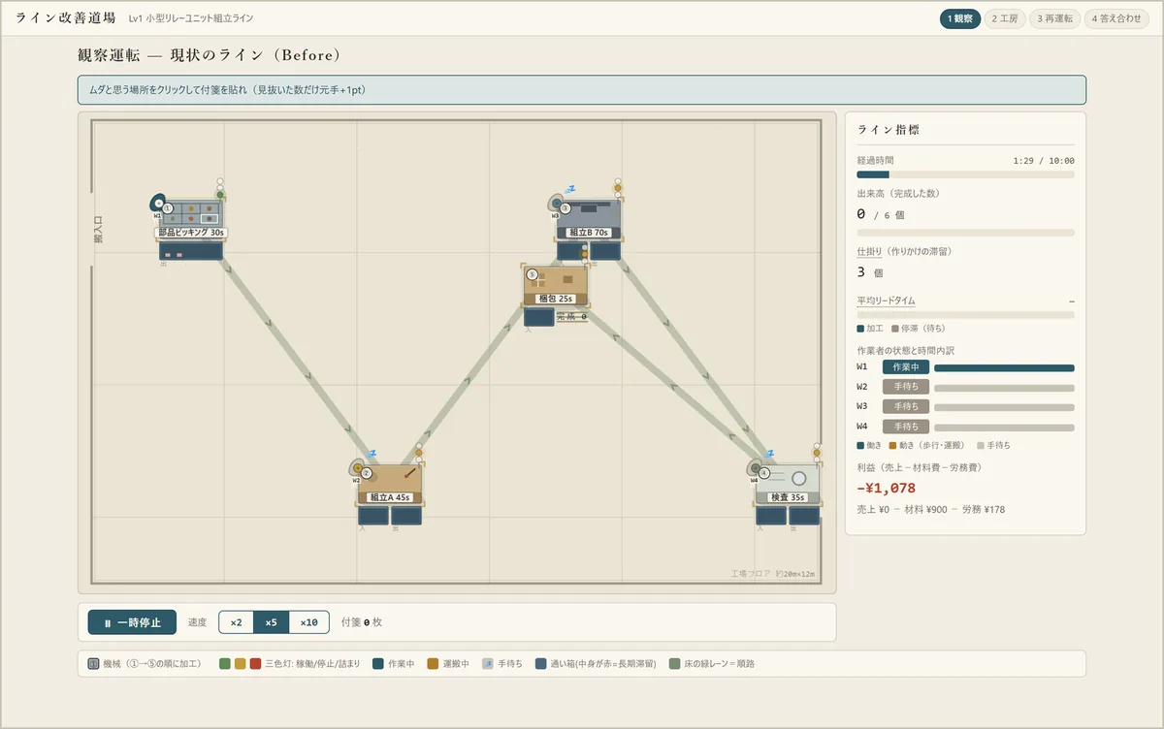
Task: Click the 仕掛り underlined term
Action: 870,251
